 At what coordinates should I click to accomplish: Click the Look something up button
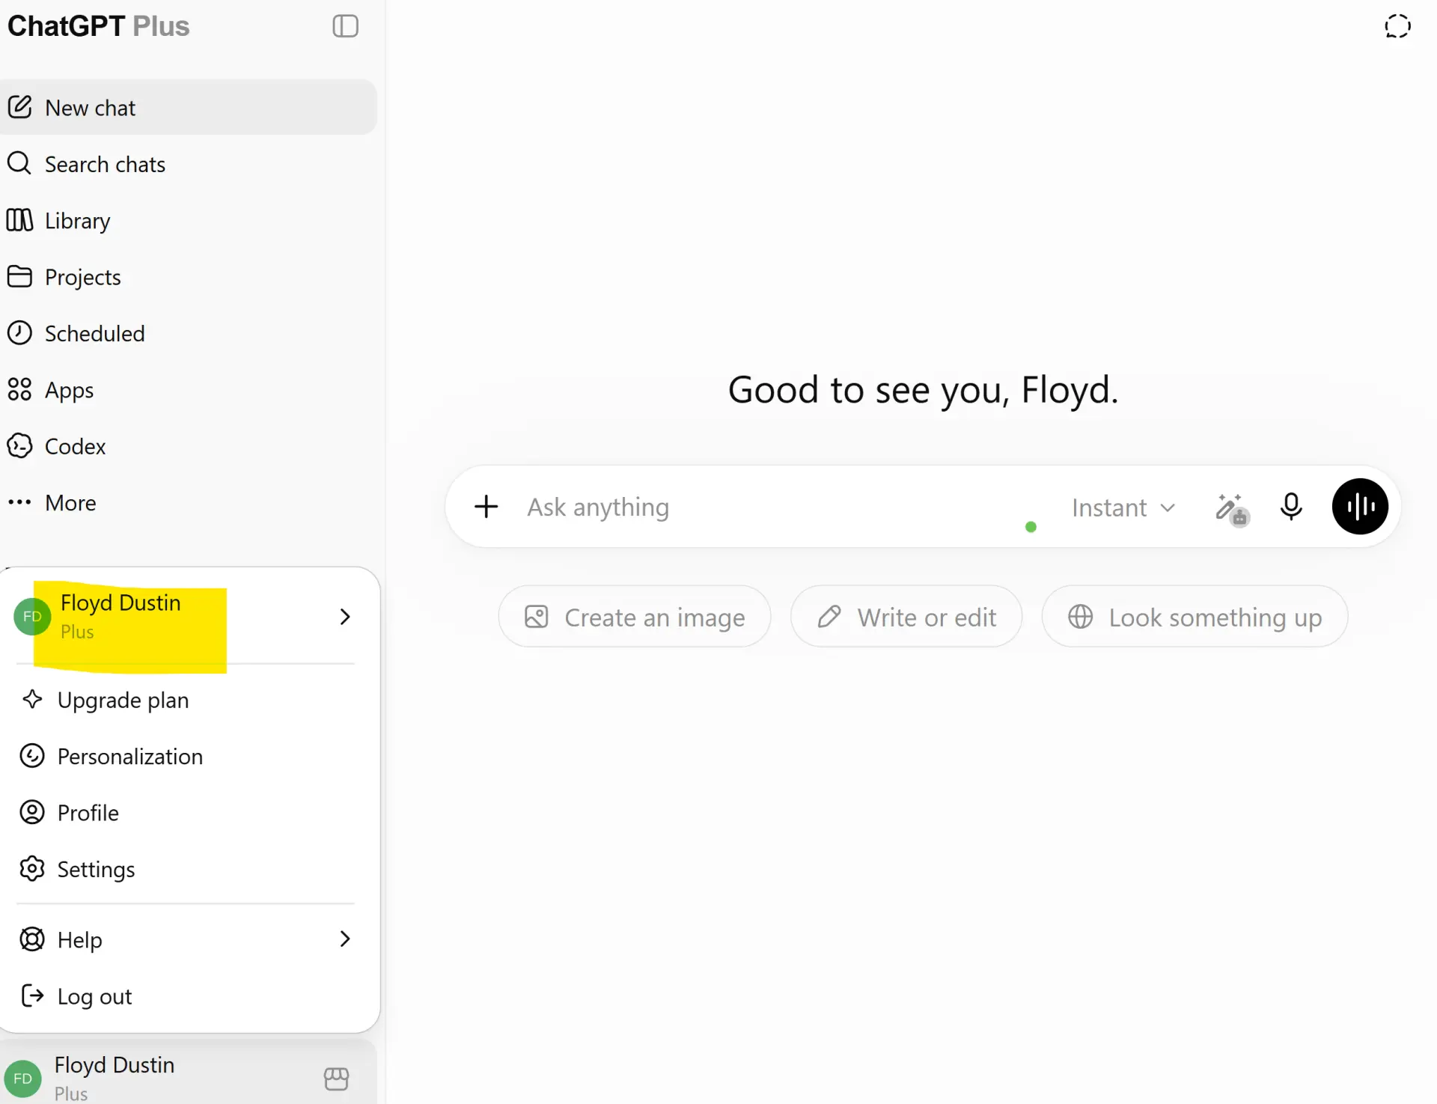point(1195,617)
